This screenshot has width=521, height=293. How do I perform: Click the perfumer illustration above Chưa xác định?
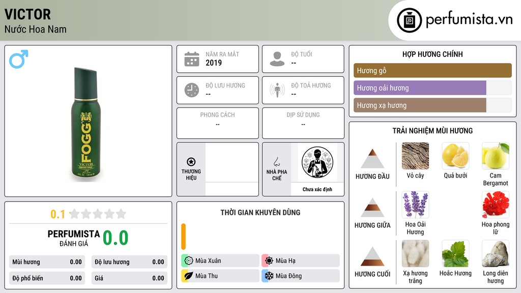pyautogui.click(x=317, y=162)
